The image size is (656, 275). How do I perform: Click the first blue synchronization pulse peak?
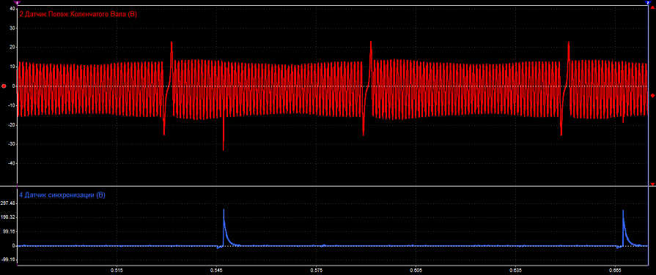click(224, 210)
